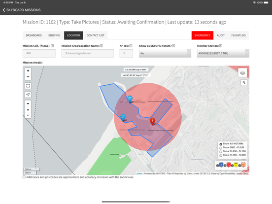
Task: Click the mission header status text
Action: tap(133, 22)
